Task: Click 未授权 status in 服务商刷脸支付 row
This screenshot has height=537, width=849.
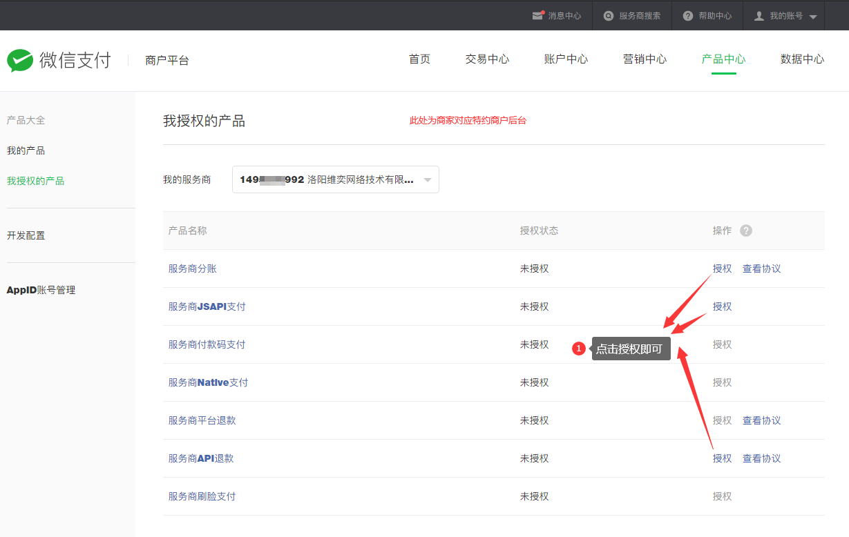Action: [534, 496]
